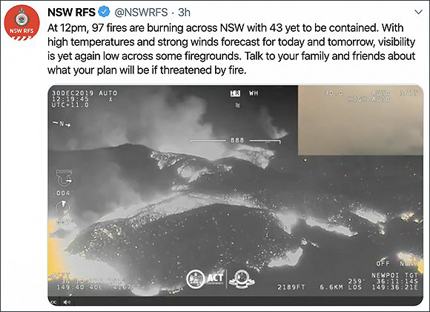Click the ESA emblem beside ACT logo
The image size is (430, 312).
coord(242,279)
